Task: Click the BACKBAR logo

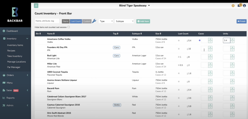Action: point(15,14)
